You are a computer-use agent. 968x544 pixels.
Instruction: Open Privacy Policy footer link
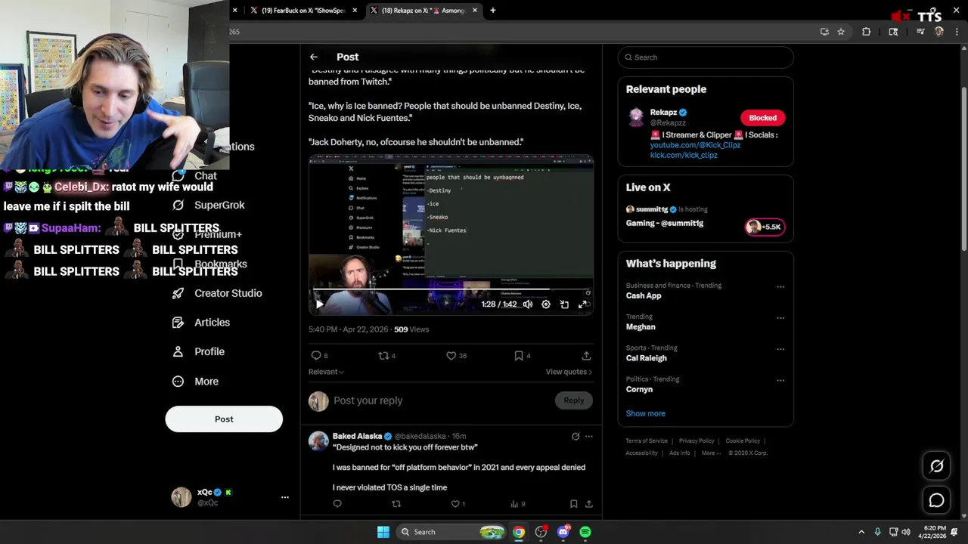point(697,441)
